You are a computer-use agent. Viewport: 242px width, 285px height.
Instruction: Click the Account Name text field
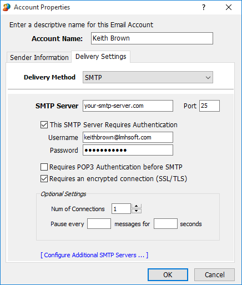pos(152,38)
